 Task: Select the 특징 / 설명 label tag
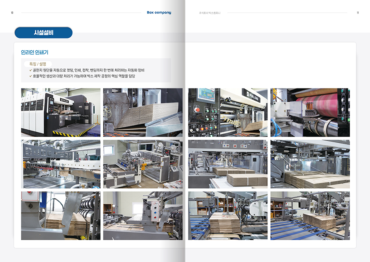click(x=38, y=64)
